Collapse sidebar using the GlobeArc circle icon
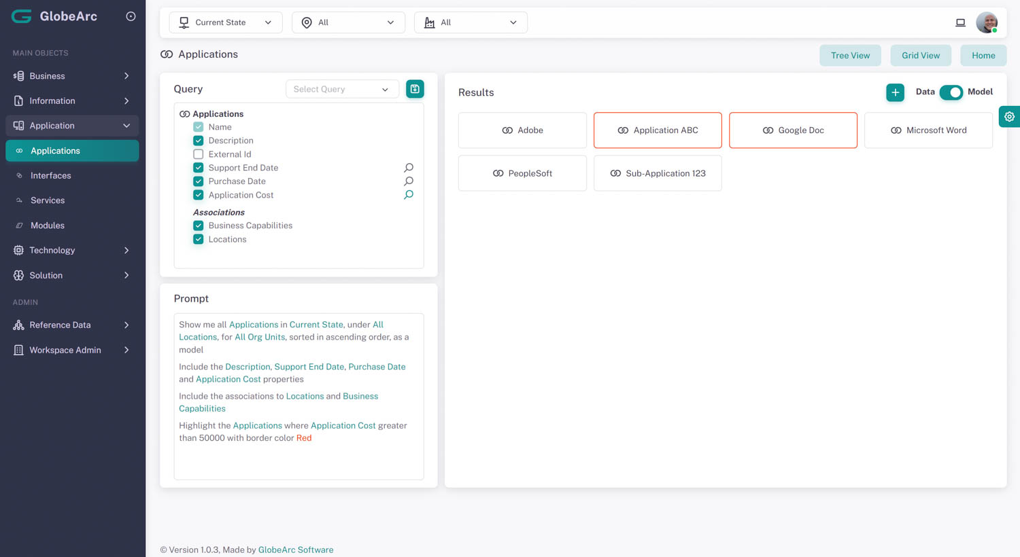This screenshot has height=557, width=1020. tap(131, 16)
